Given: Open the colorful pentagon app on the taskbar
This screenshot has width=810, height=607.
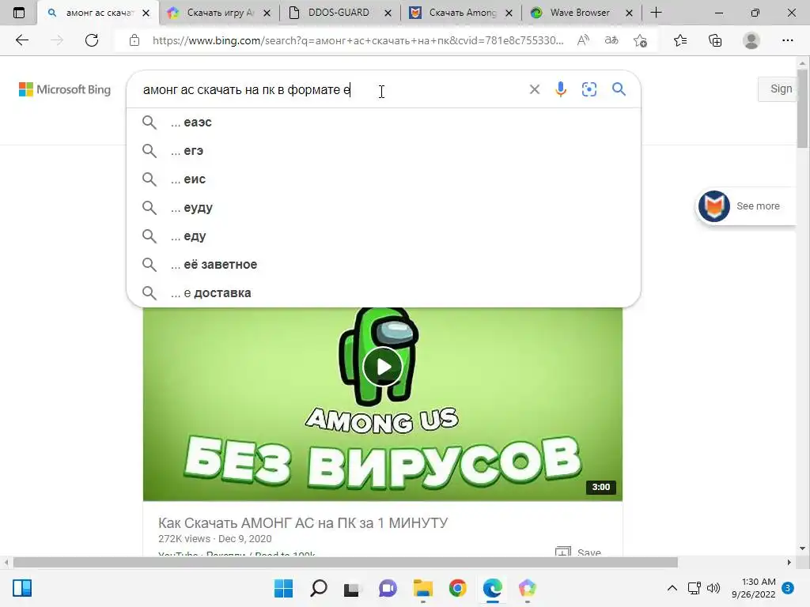Looking at the screenshot, I should [x=527, y=588].
